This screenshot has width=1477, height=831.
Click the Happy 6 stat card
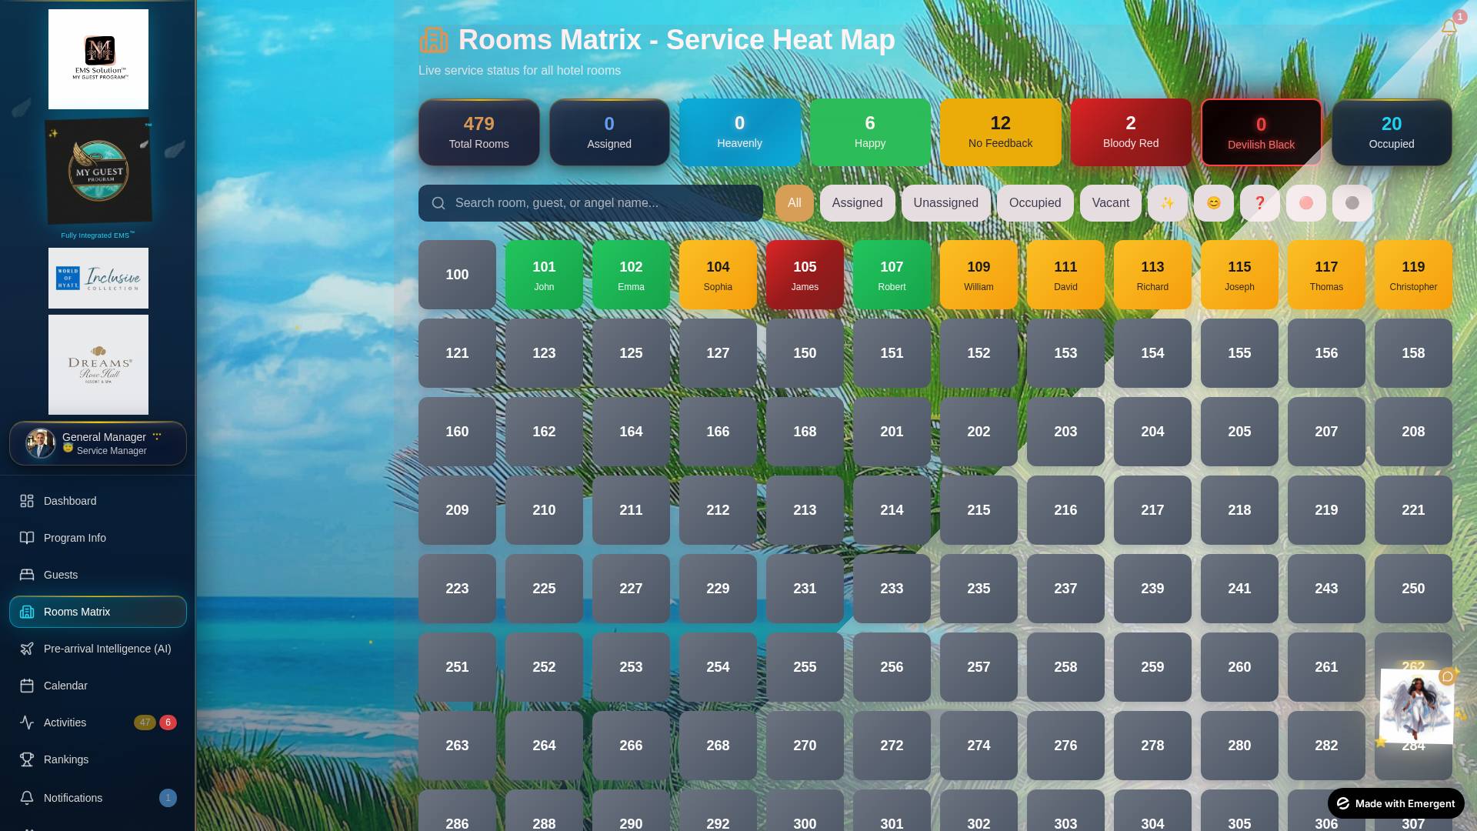pos(870,132)
